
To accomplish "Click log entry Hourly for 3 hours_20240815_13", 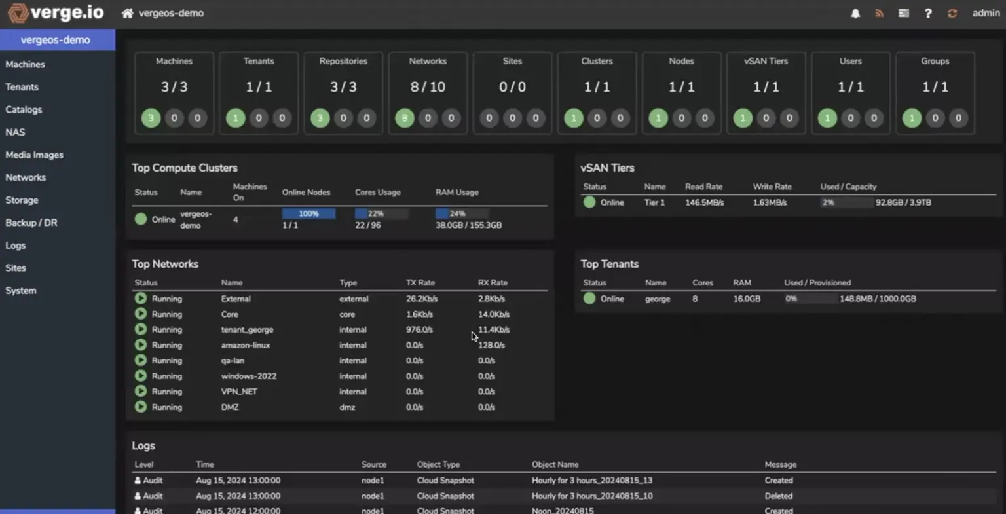I will point(592,480).
